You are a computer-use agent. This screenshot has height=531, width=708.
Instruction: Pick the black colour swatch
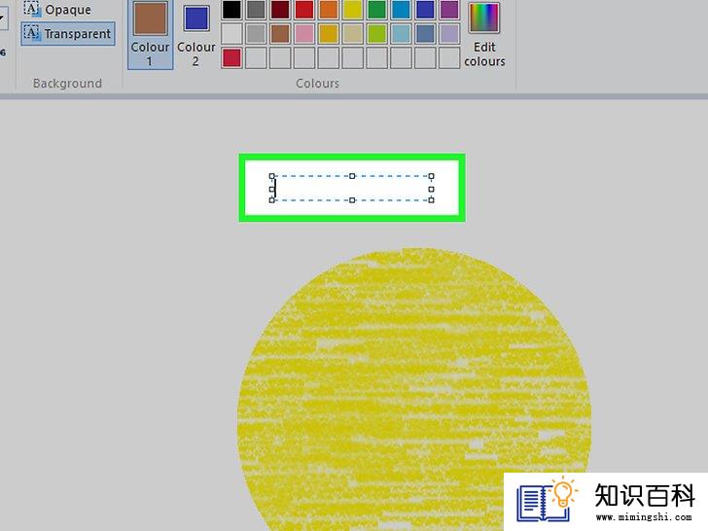231,9
